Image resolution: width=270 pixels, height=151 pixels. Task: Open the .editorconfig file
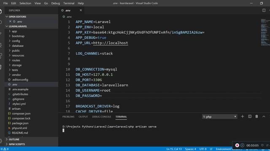click(x=20, y=80)
